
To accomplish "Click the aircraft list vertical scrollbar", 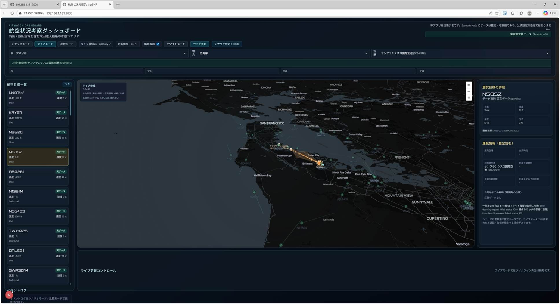I will point(70,103).
